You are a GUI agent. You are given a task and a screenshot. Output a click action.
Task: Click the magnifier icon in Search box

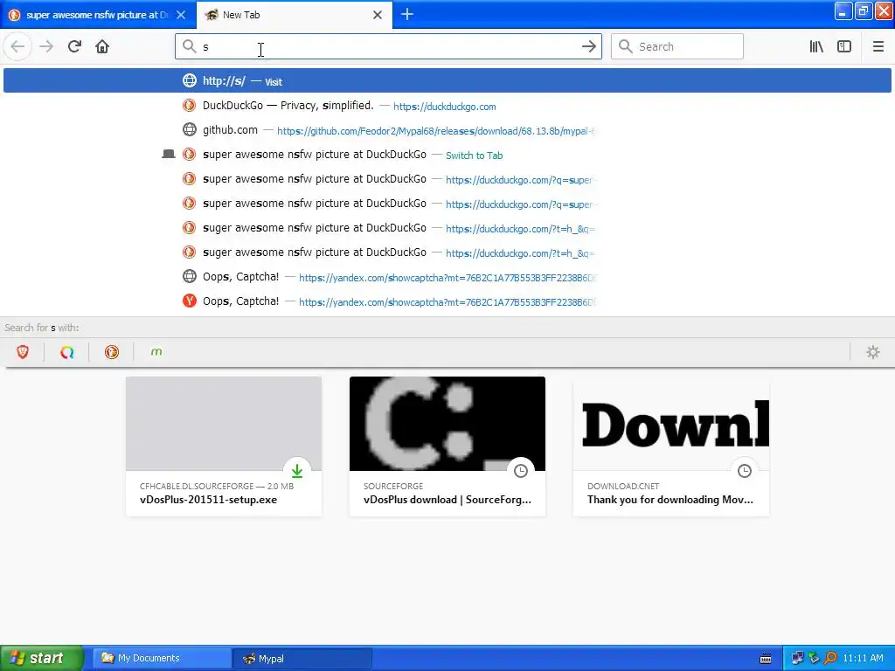pyautogui.click(x=626, y=46)
